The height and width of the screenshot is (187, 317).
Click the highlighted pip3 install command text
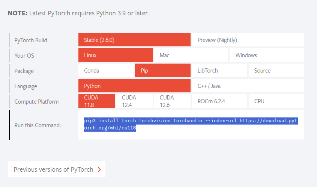pos(191,124)
